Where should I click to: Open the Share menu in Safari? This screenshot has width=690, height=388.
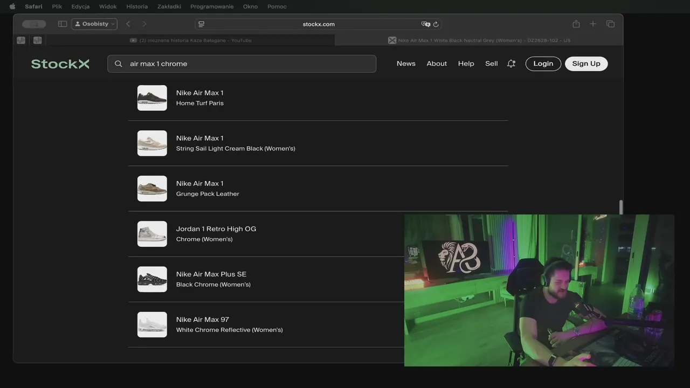[576, 24]
